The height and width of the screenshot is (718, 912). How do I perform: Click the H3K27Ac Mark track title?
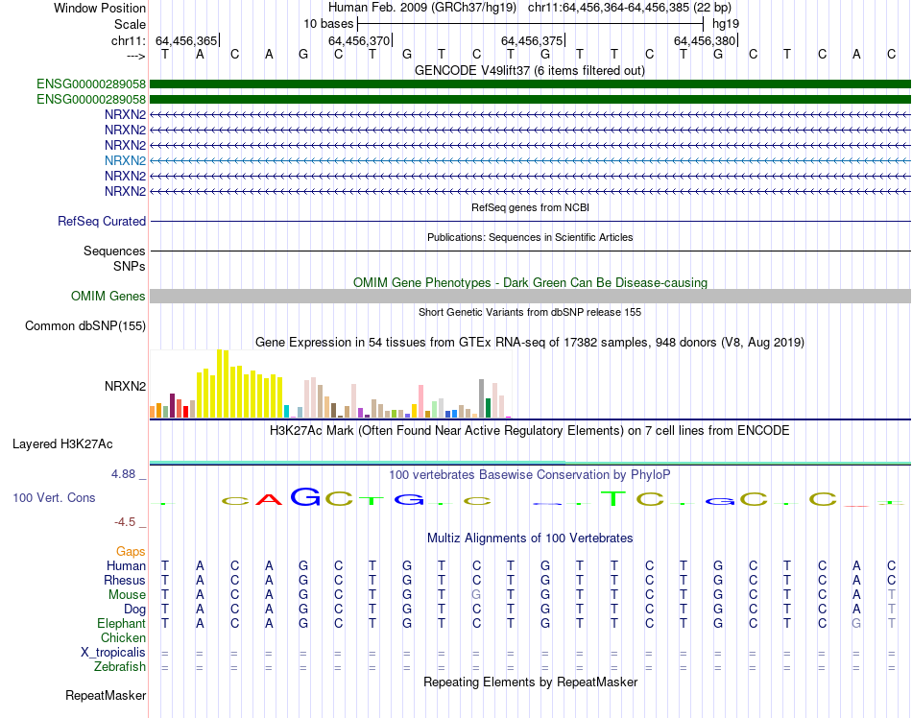coord(530,431)
